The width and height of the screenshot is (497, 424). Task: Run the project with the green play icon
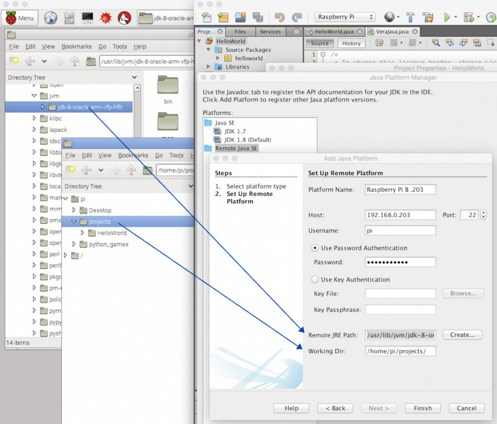pyautogui.click(x=448, y=17)
